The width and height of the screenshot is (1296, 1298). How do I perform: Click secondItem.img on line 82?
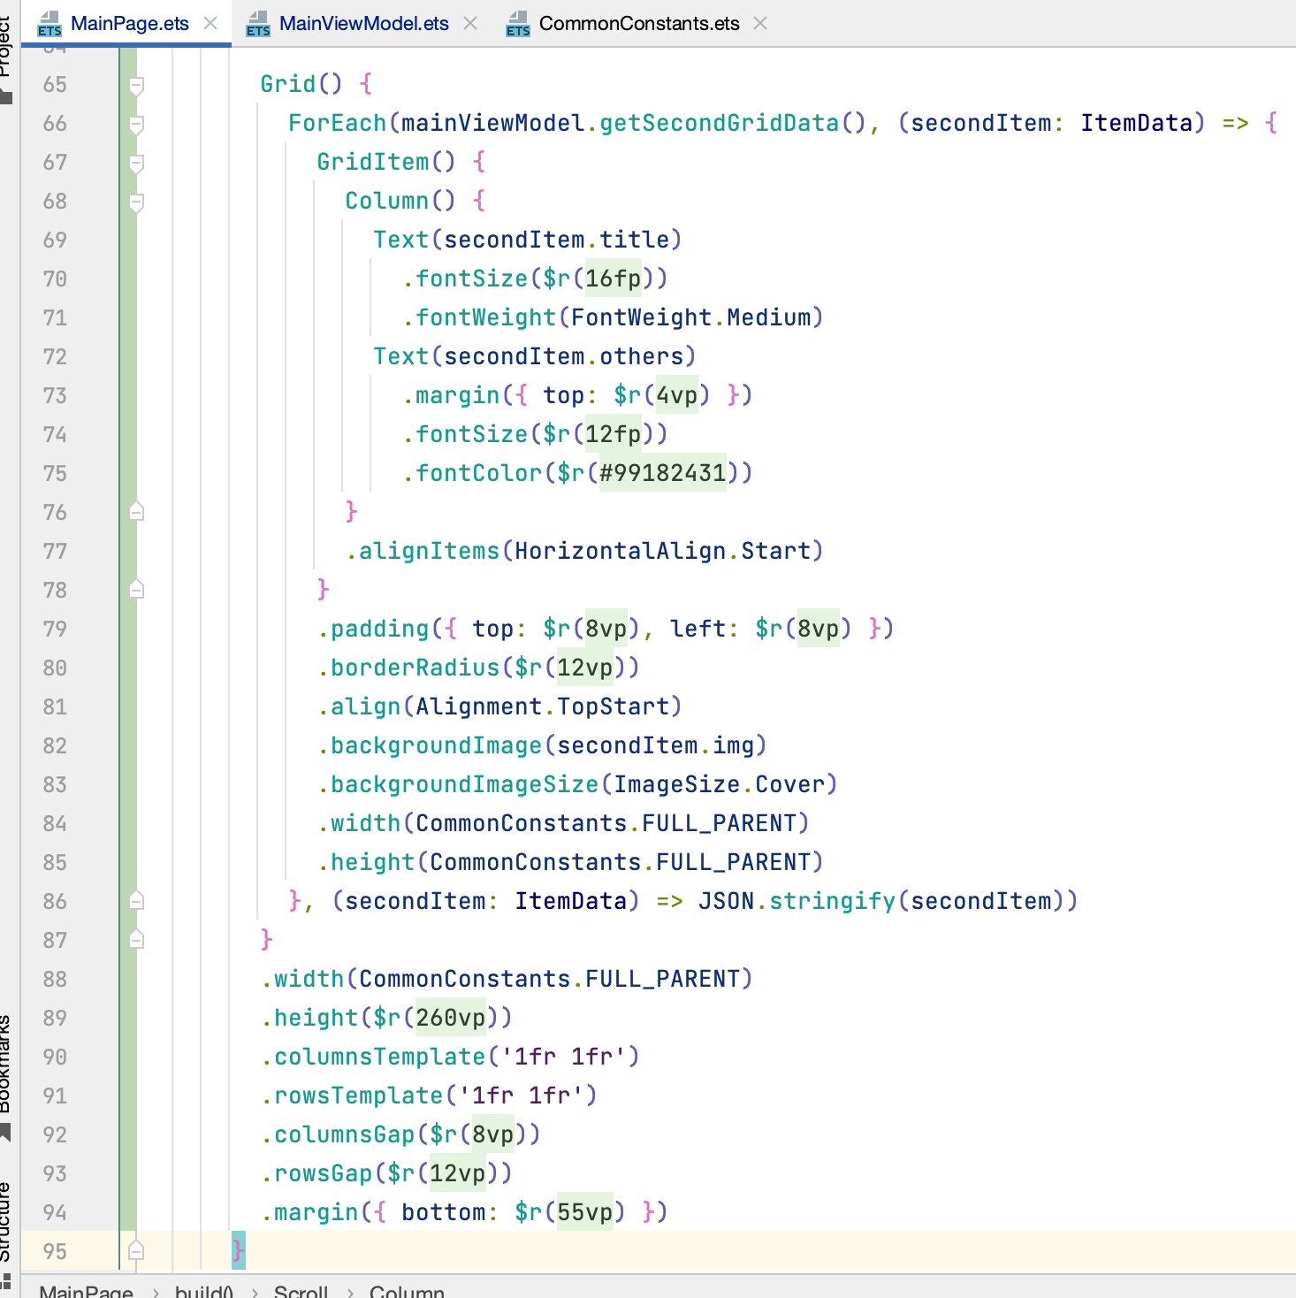point(656,745)
